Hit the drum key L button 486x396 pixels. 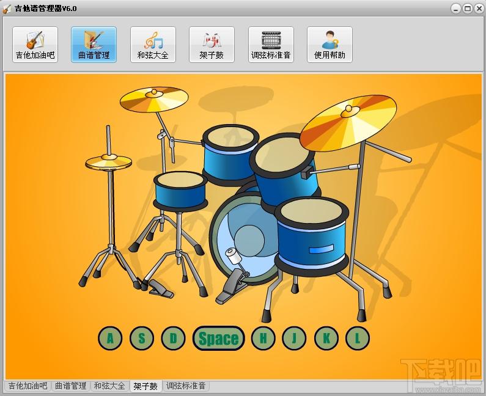[x=358, y=338]
